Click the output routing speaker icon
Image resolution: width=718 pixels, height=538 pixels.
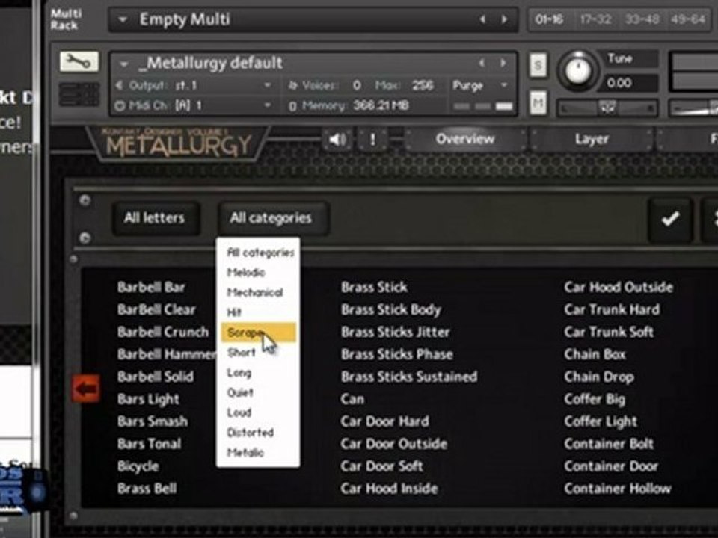[119, 85]
